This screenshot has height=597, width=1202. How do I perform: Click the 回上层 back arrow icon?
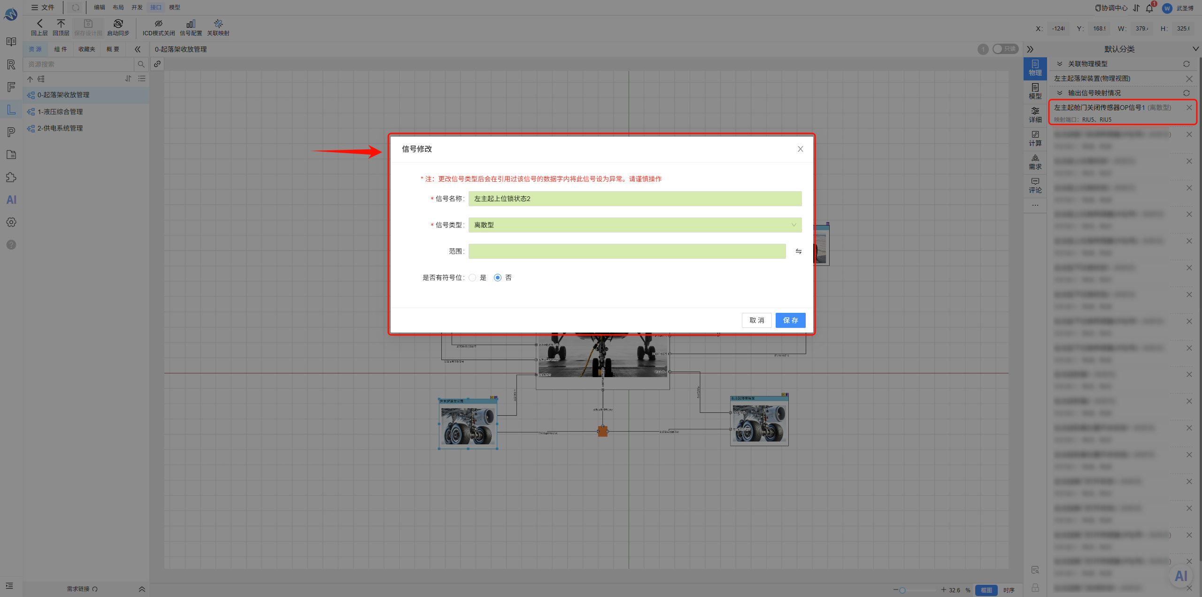39,23
